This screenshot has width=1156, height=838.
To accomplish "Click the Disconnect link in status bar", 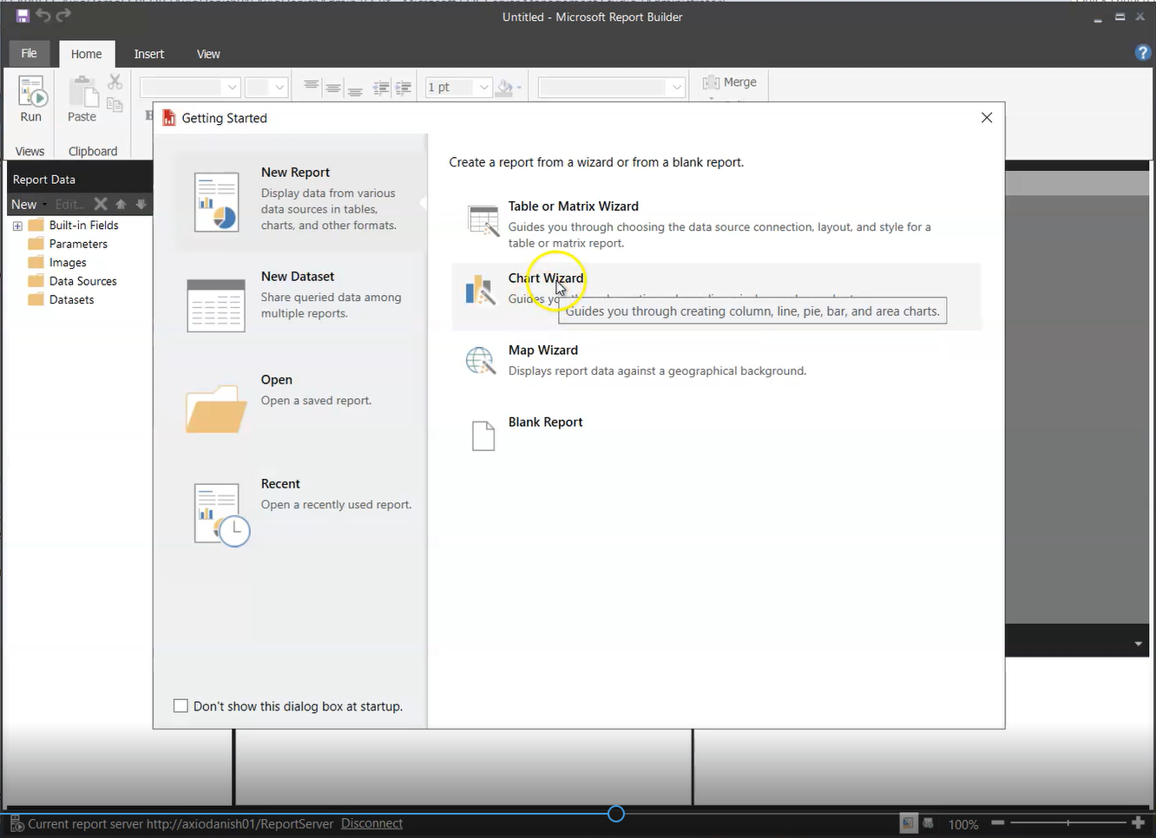I will coord(371,823).
